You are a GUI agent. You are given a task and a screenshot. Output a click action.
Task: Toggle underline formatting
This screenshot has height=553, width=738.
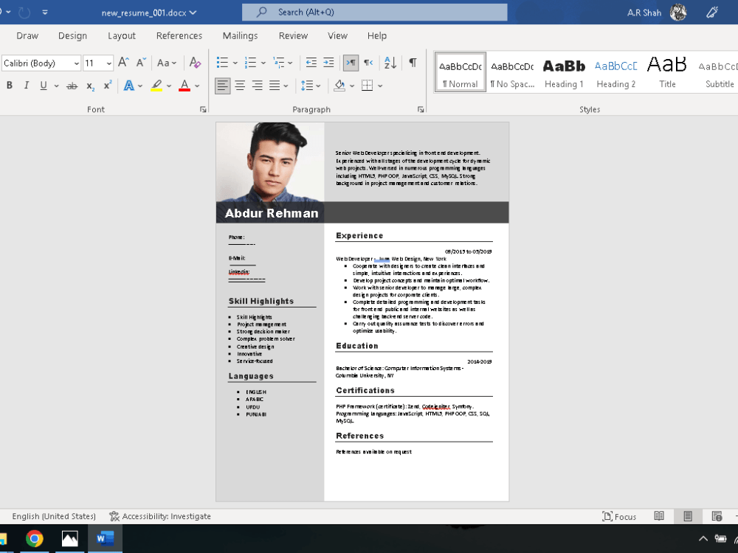[44, 86]
